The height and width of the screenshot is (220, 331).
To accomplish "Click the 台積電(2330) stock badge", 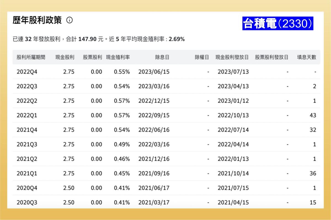I will (x=278, y=23).
